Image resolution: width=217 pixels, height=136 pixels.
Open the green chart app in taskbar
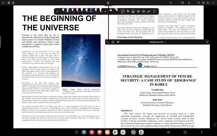[x=133, y=132]
